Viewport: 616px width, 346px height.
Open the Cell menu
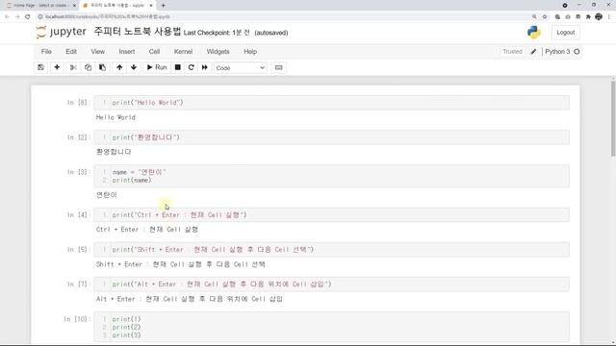pos(154,51)
